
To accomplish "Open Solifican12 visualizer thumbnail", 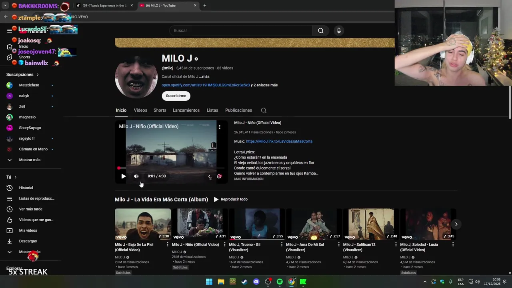I will 371,224.
